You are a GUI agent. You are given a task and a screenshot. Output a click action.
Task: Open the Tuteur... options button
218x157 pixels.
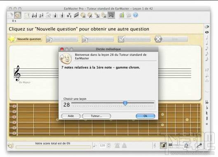click(96, 116)
